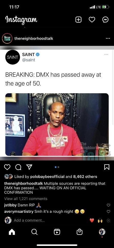Open the activity heart icon in header

click(92, 20)
